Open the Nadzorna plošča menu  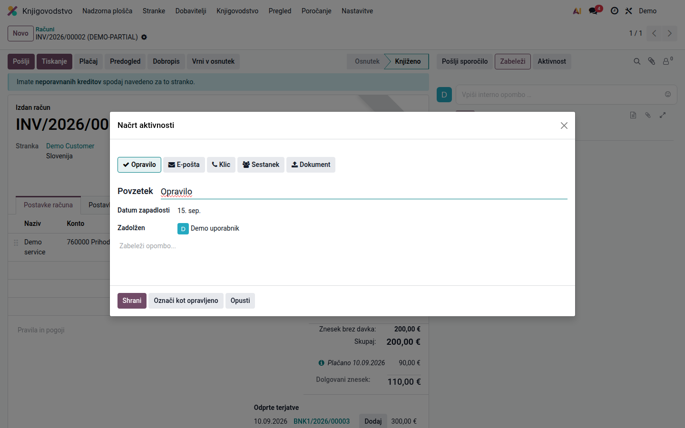108,11
